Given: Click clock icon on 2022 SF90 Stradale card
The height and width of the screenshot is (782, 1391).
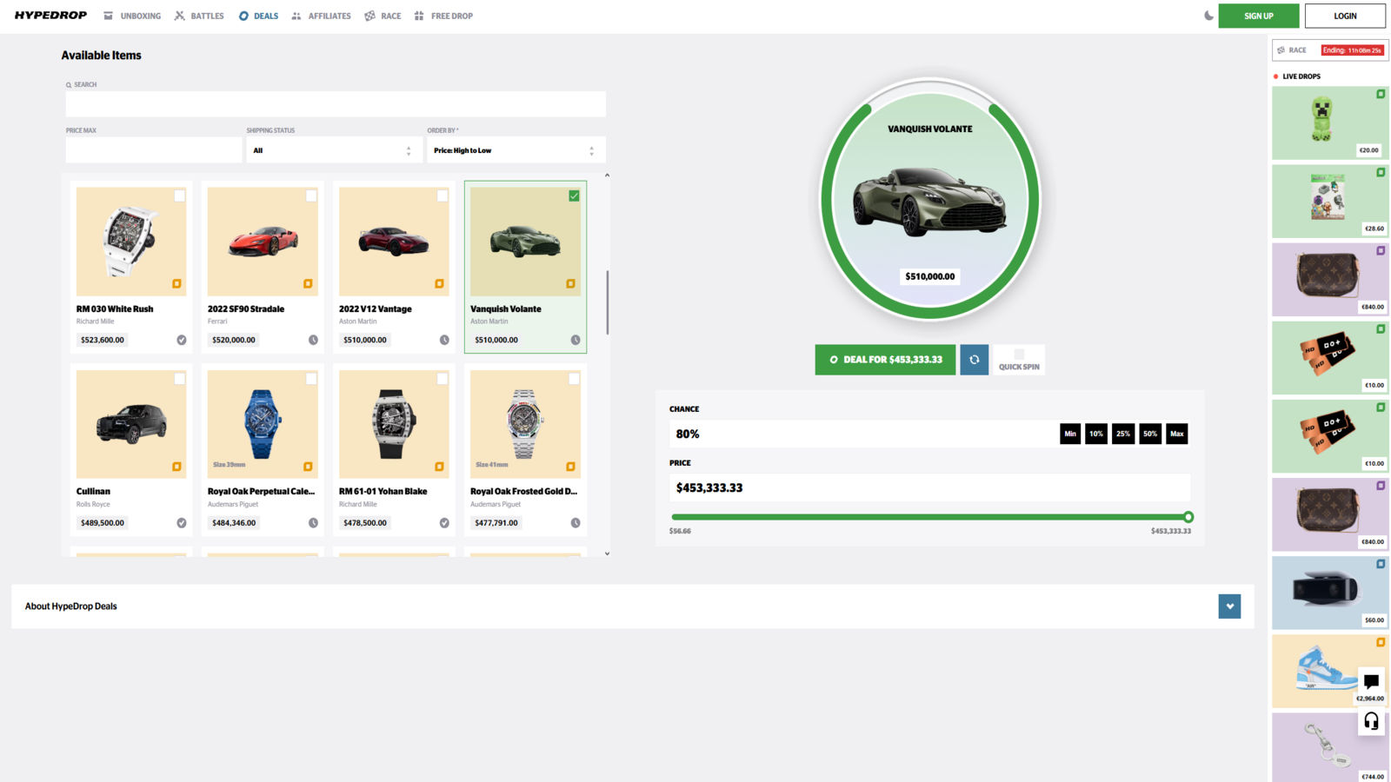Looking at the screenshot, I should tap(313, 340).
